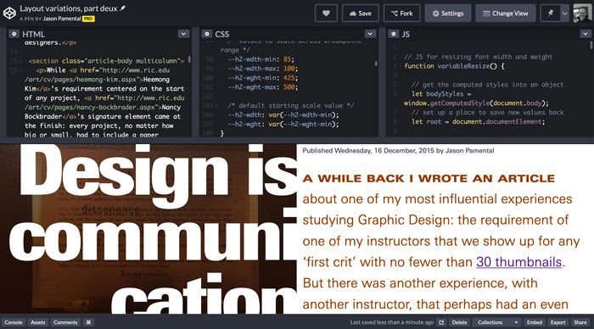Click 'Layout variations, part deux' title

pos(69,8)
